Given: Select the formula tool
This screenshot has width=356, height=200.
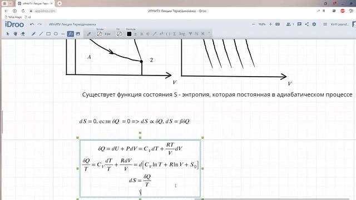Looking at the screenshot, I should tap(71, 34).
